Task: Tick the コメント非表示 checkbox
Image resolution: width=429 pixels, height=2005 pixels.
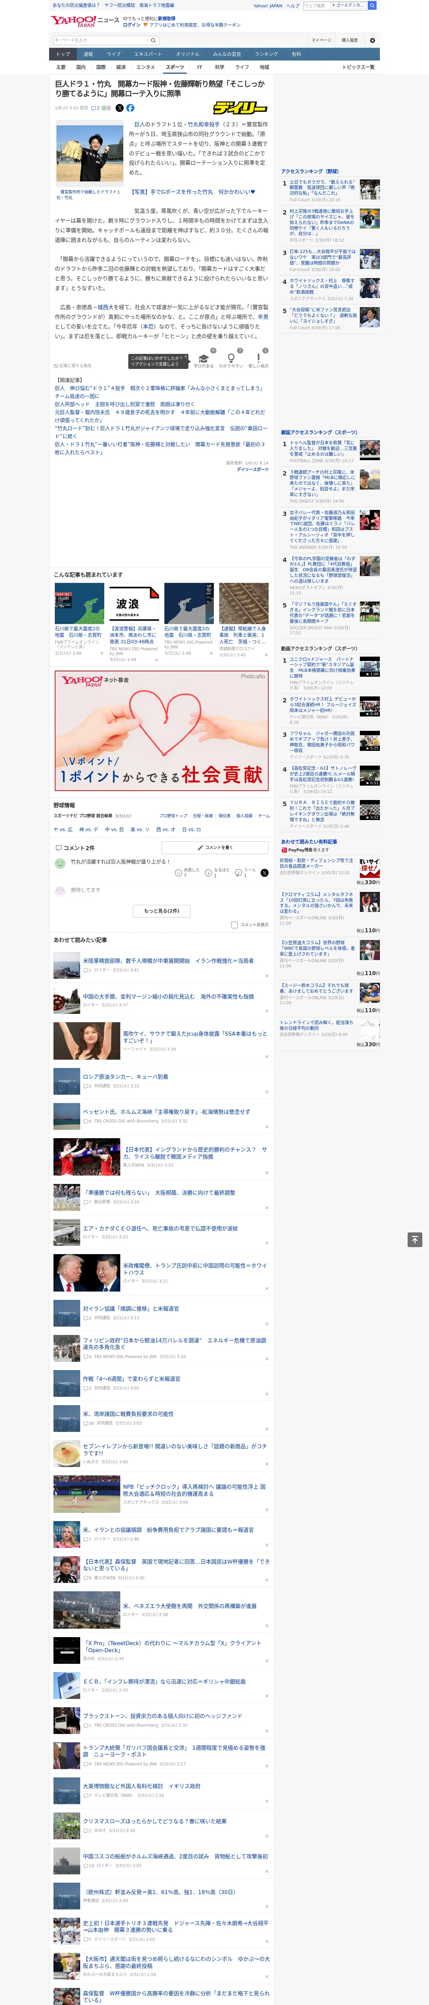Action: [234, 925]
